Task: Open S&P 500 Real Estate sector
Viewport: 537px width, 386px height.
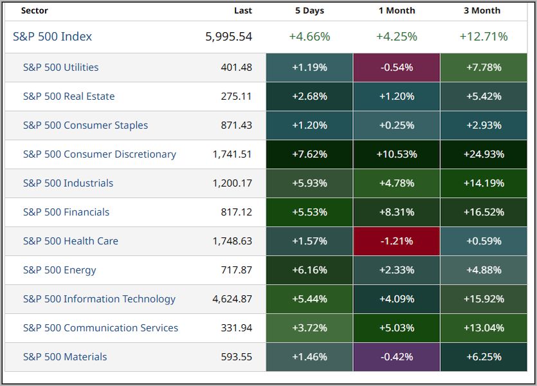Action: pos(69,96)
